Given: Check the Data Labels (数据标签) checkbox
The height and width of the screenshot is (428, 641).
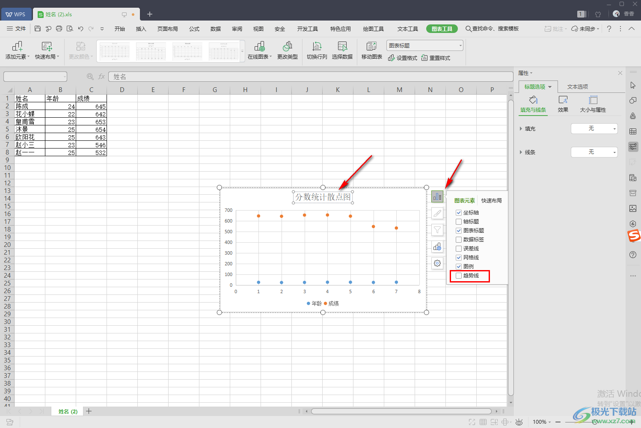Looking at the screenshot, I should pos(459,240).
